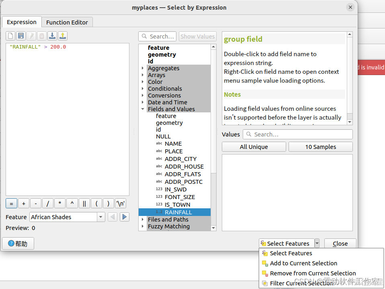Screen dimensions: 385x289
Task: Click the Select Features button
Action: point(287,243)
